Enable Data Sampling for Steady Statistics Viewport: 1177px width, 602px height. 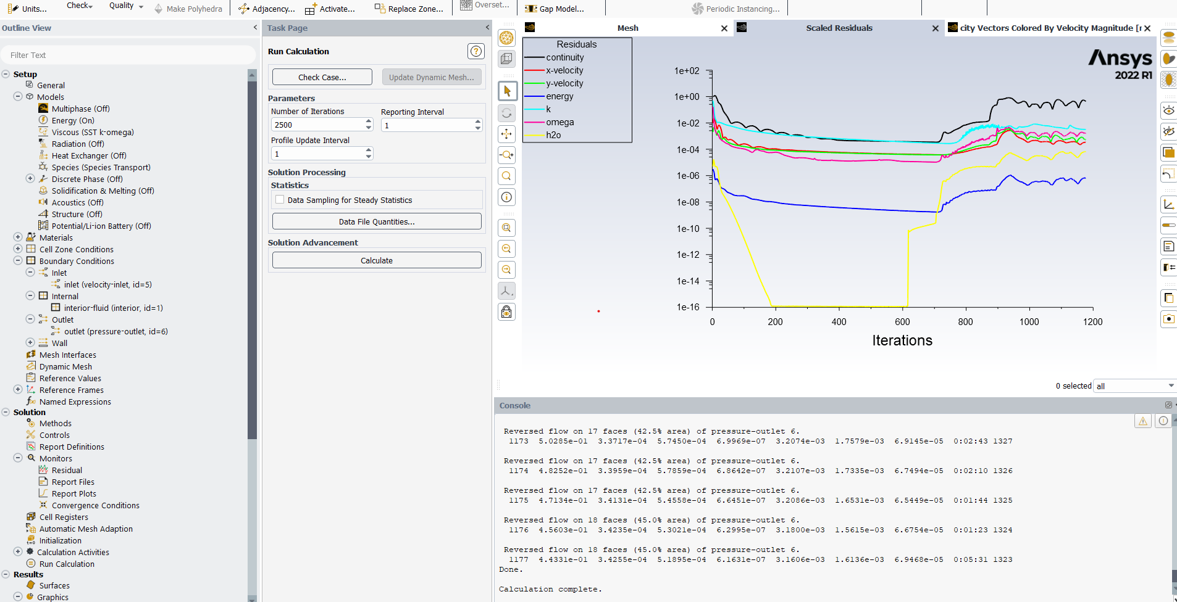tap(280, 200)
